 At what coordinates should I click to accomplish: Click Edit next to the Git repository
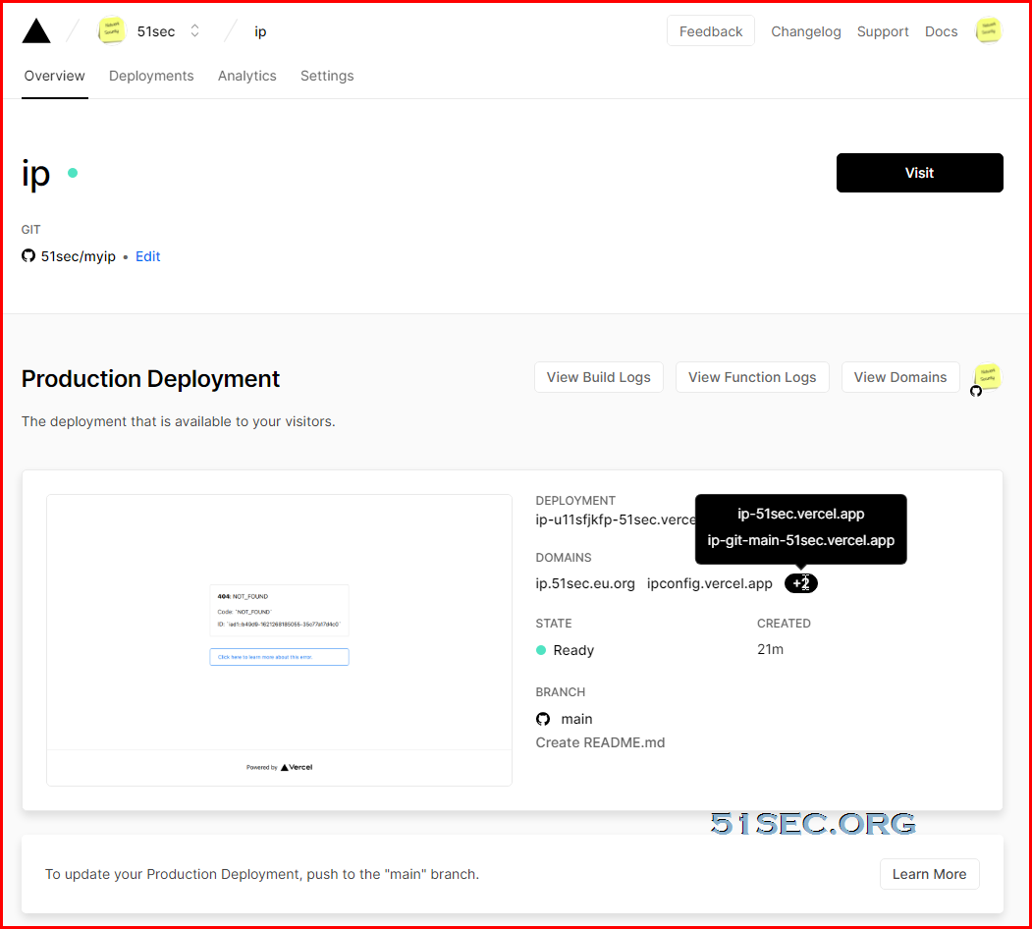point(148,256)
